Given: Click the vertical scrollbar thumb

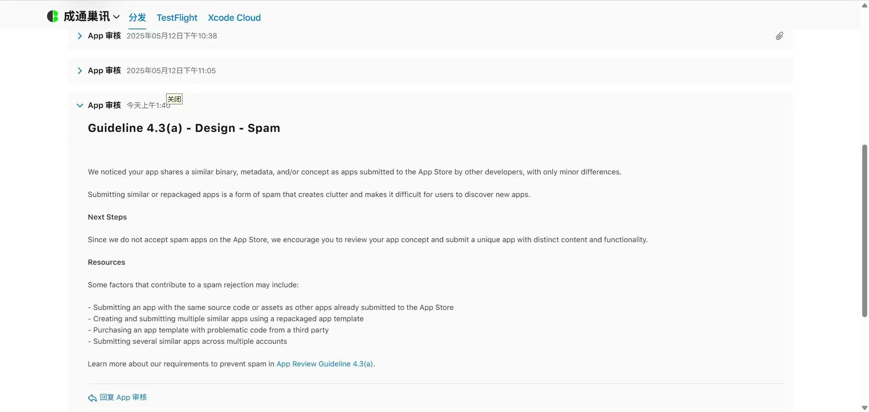Looking at the screenshot, I should pos(864,230).
